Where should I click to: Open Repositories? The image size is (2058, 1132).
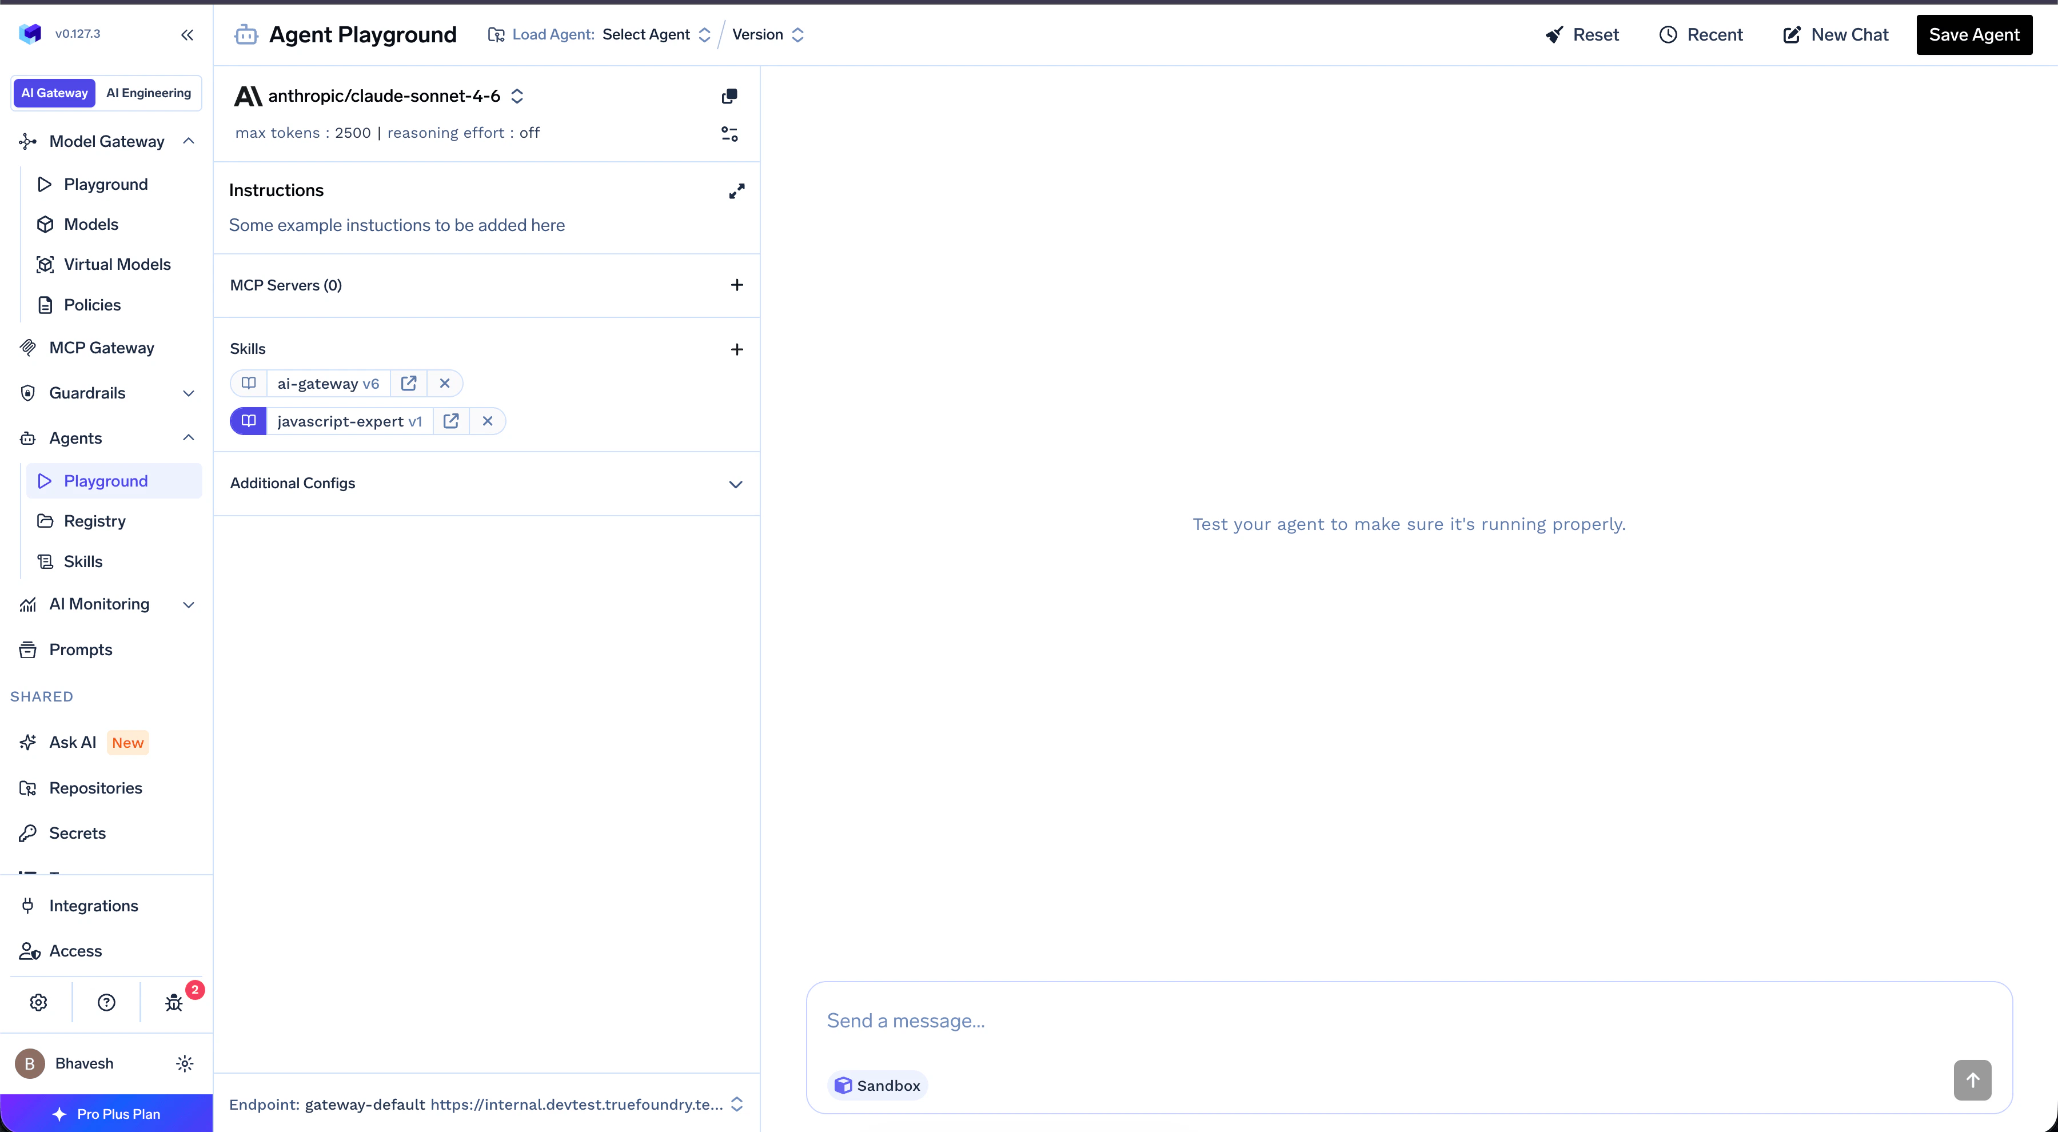coord(106,788)
